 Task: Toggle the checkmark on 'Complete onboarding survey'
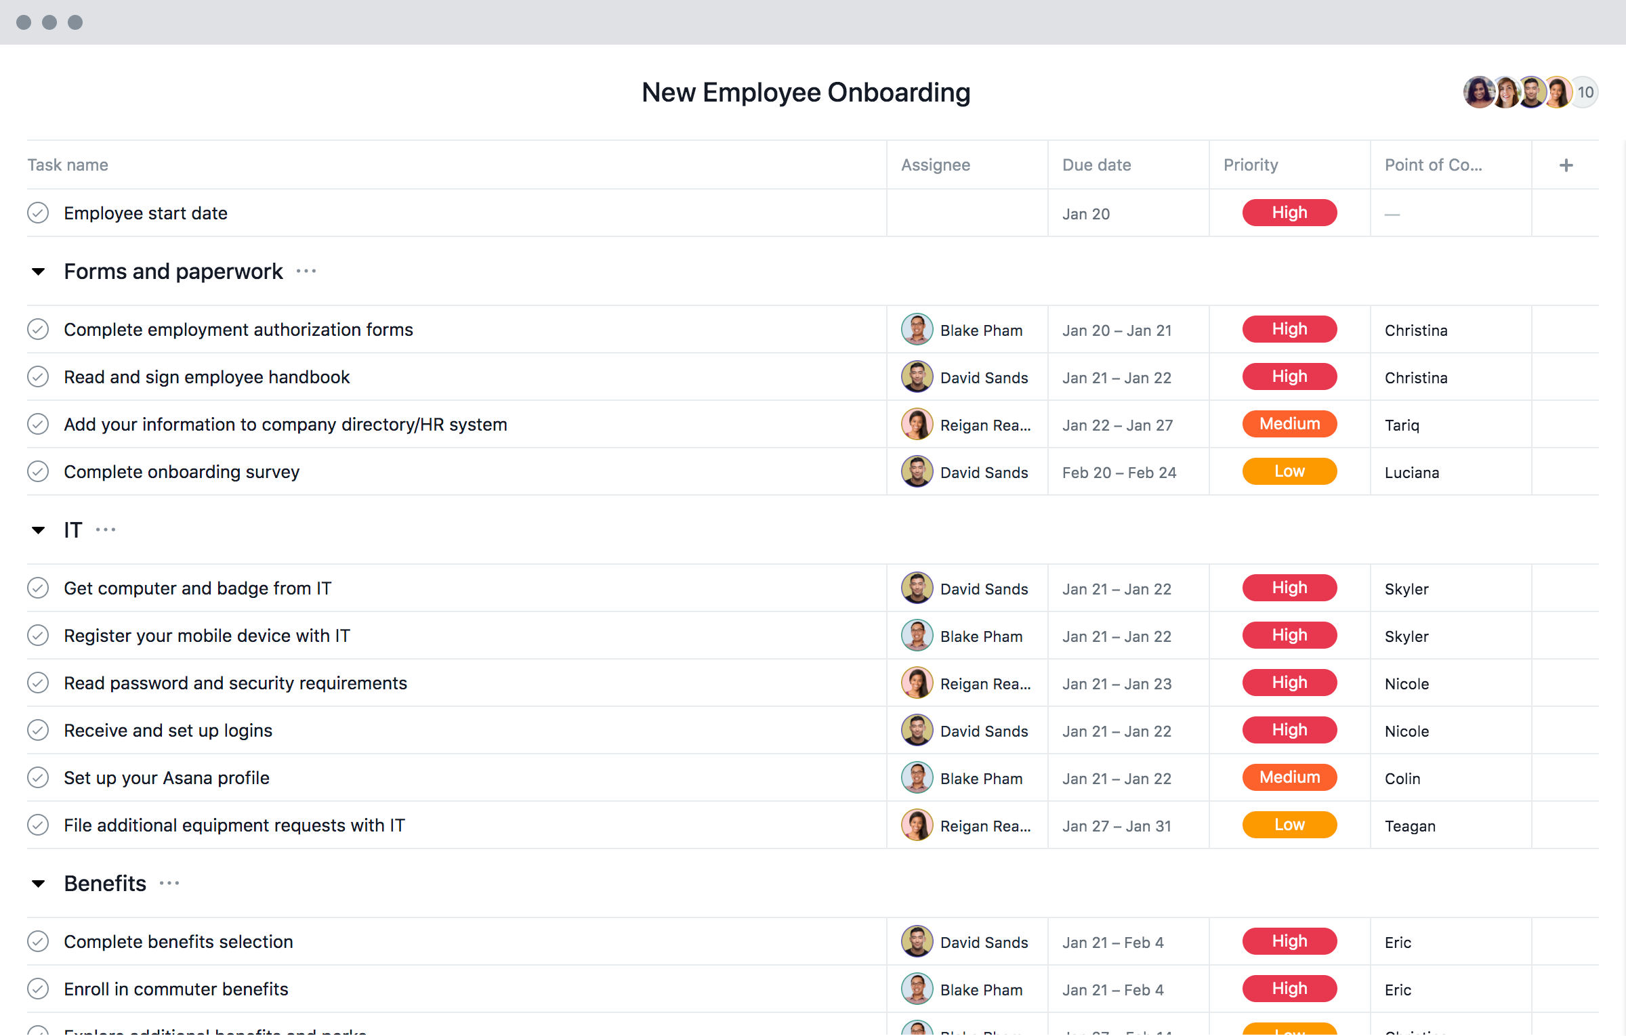pos(39,471)
